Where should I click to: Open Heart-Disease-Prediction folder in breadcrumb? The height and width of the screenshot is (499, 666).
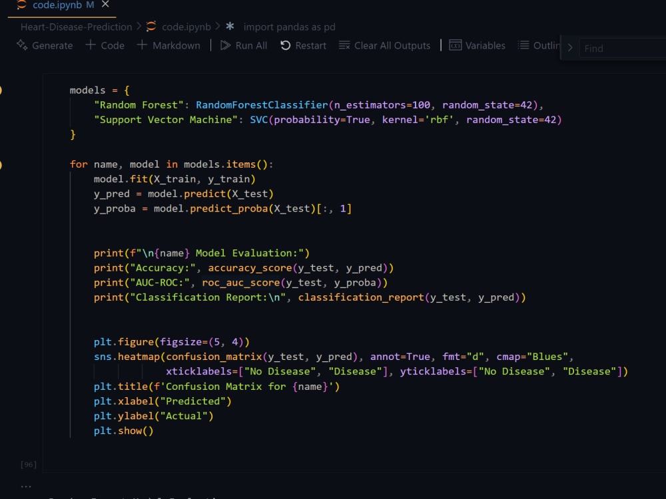coord(77,27)
